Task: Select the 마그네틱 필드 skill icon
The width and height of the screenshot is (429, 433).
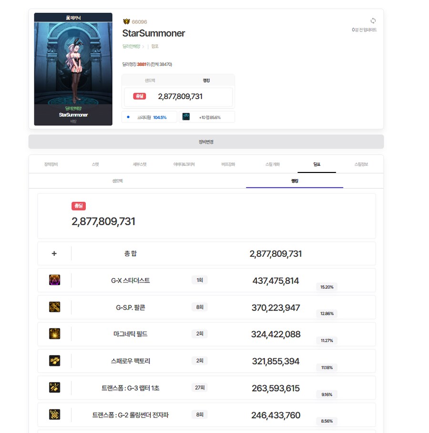Action: click(x=54, y=333)
